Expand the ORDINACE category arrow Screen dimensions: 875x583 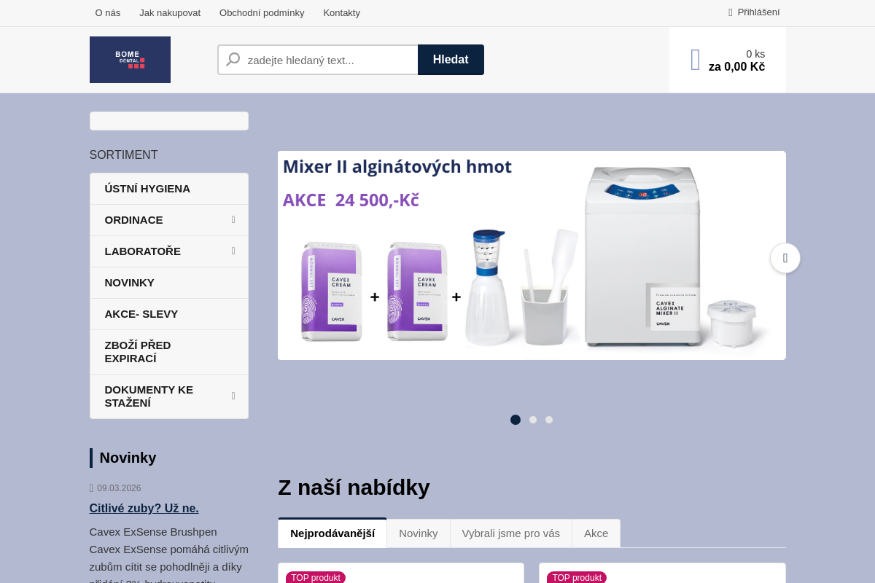[233, 220]
